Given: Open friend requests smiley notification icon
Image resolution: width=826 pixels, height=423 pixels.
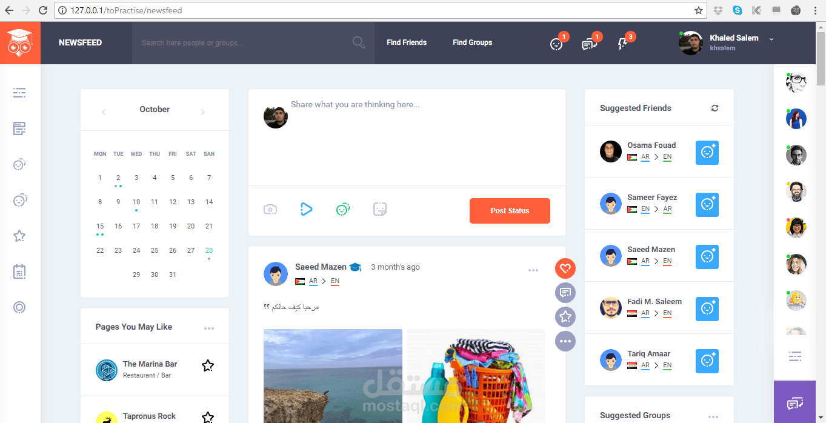Looking at the screenshot, I should [x=556, y=44].
